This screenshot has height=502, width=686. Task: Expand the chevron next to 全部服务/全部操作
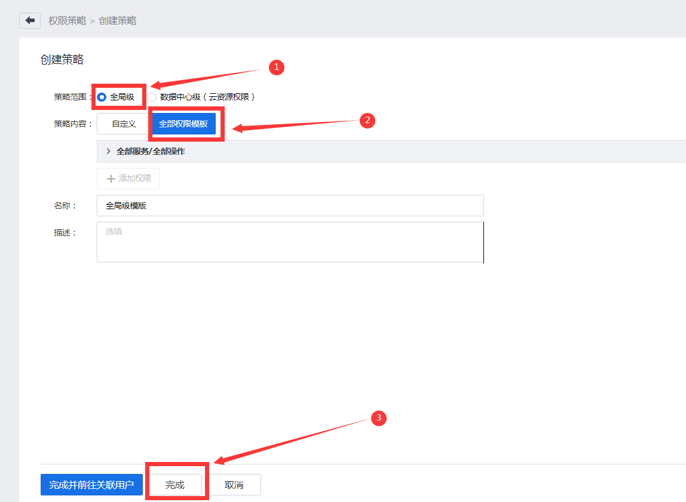(x=108, y=151)
